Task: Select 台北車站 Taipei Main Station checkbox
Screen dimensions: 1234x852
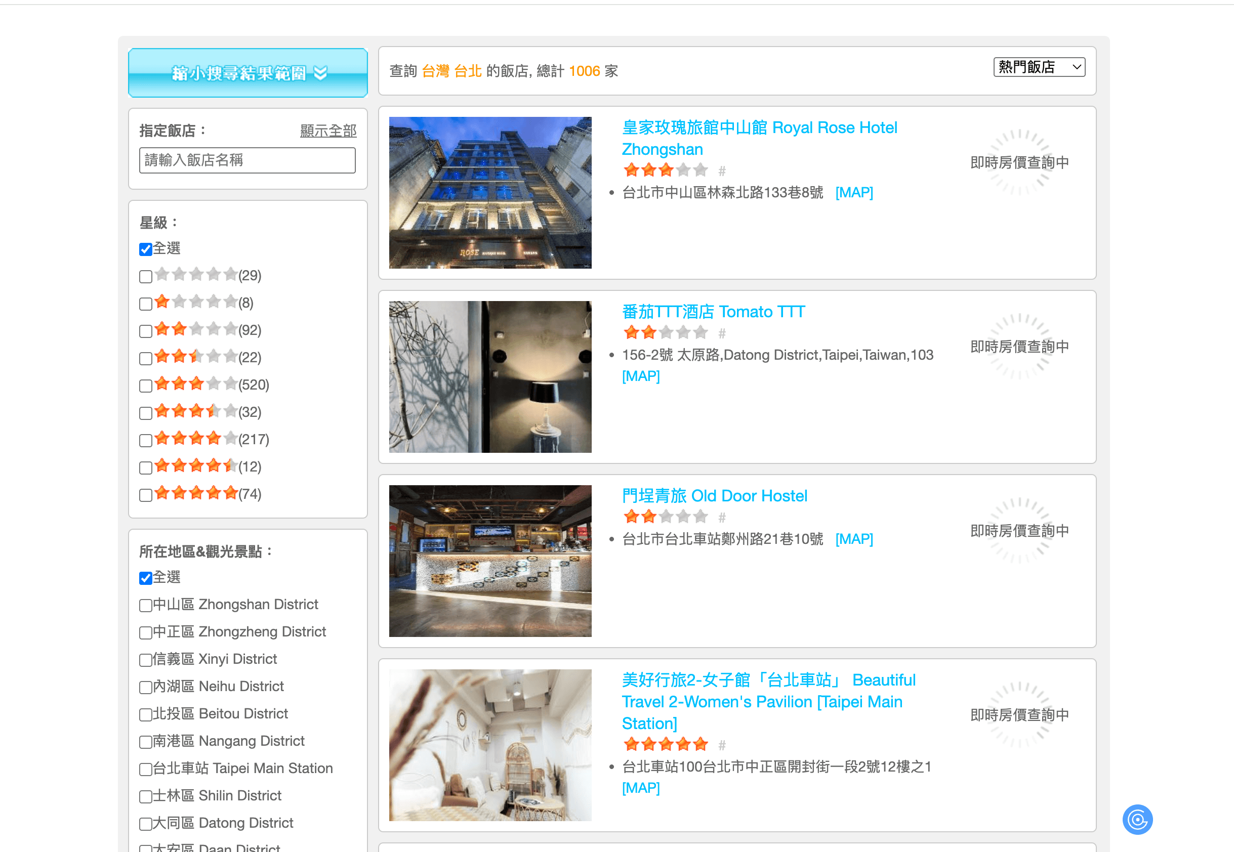Action: [146, 769]
